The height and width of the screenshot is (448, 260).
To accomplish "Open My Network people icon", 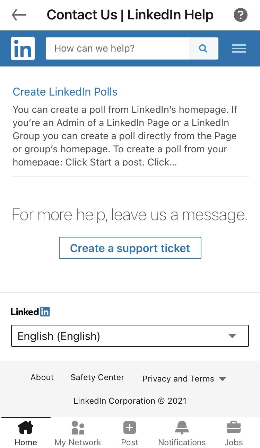I will tap(78, 428).
